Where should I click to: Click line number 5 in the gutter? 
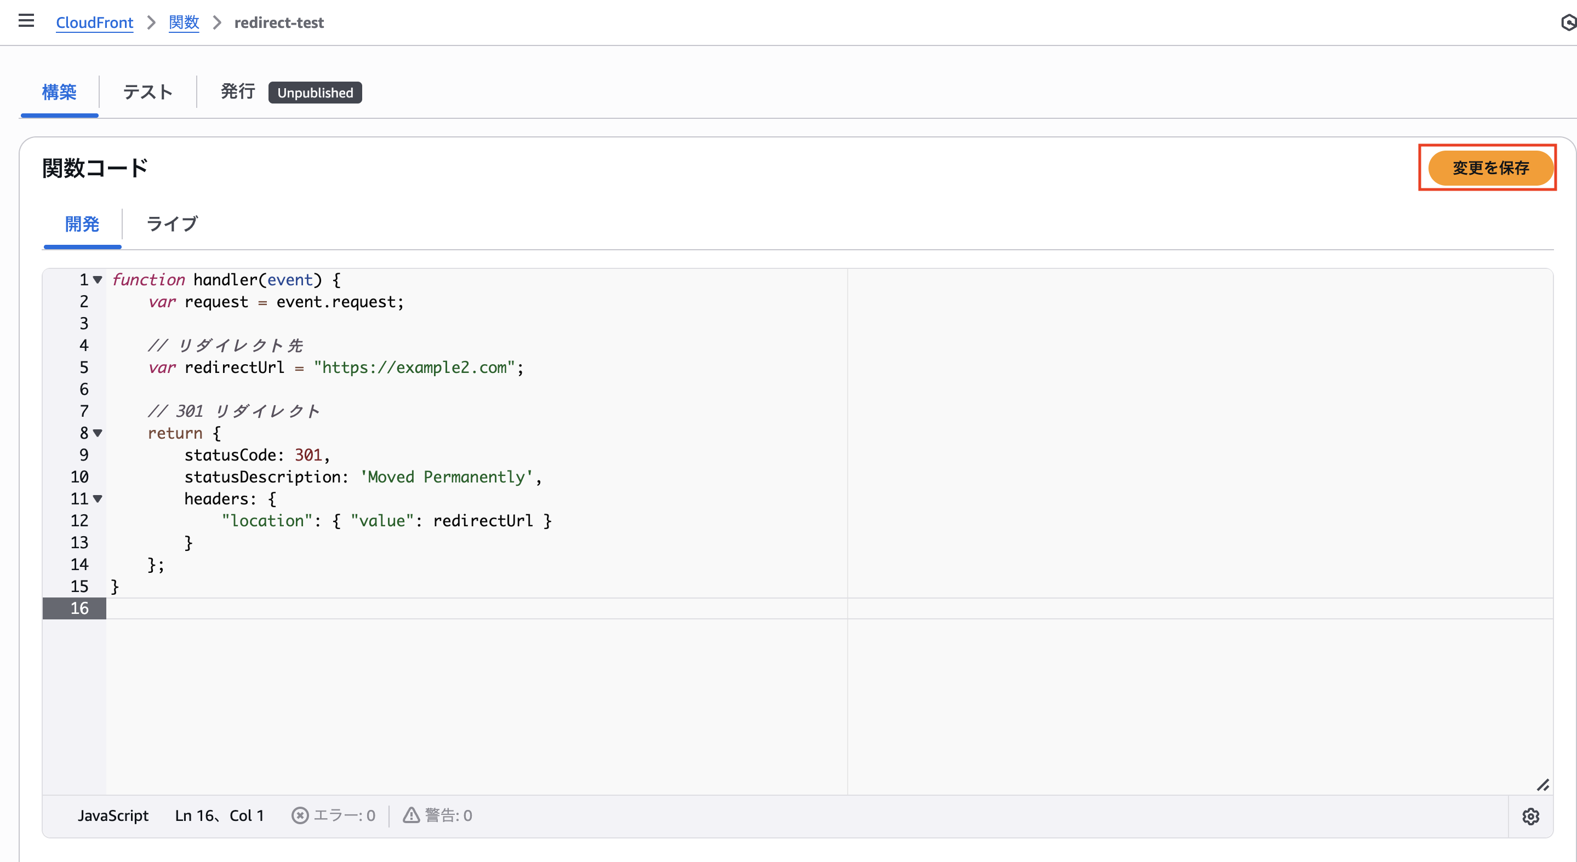84,367
